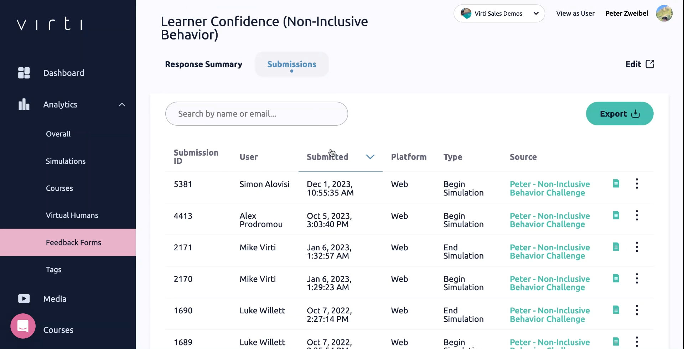This screenshot has height=349, width=684.
Task: Click the search by name or email field
Action: click(x=256, y=114)
